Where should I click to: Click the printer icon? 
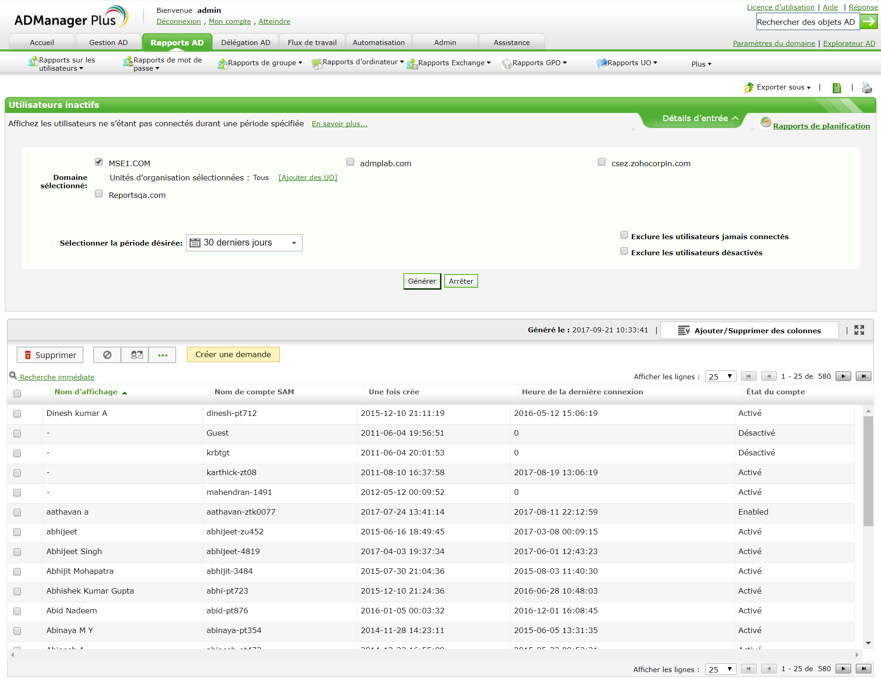click(x=866, y=88)
